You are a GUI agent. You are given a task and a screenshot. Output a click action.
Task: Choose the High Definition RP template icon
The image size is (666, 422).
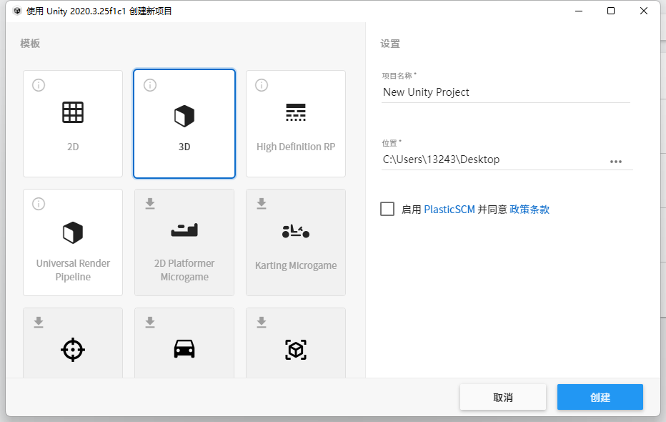click(296, 112)
